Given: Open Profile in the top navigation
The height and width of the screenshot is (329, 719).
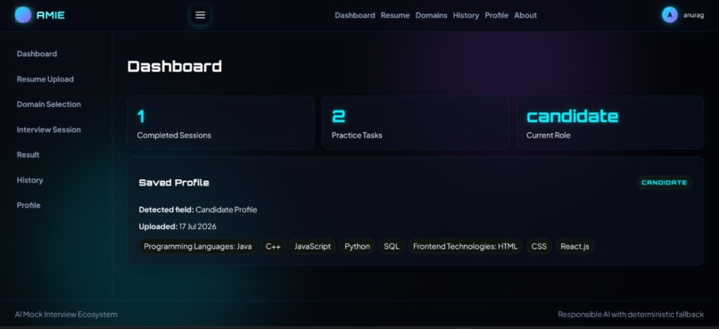Looking at the screenshot, I should pos(496,15).
